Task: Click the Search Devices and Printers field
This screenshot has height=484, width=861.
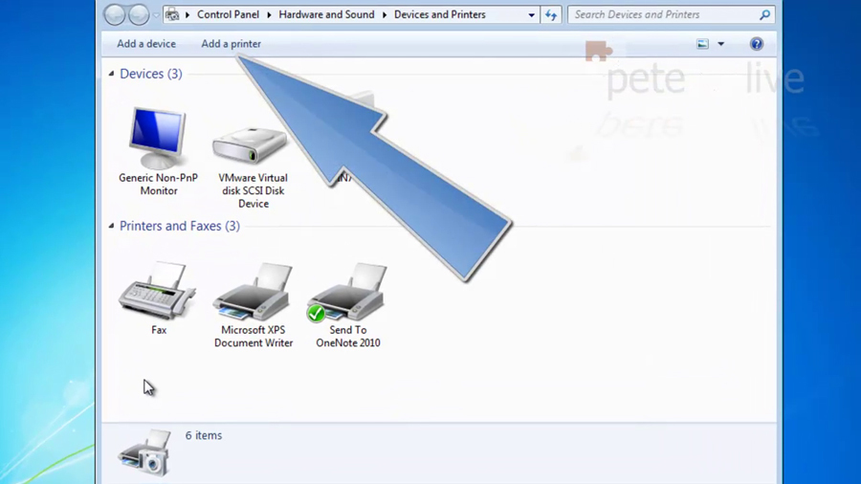Action: (671, 14)
